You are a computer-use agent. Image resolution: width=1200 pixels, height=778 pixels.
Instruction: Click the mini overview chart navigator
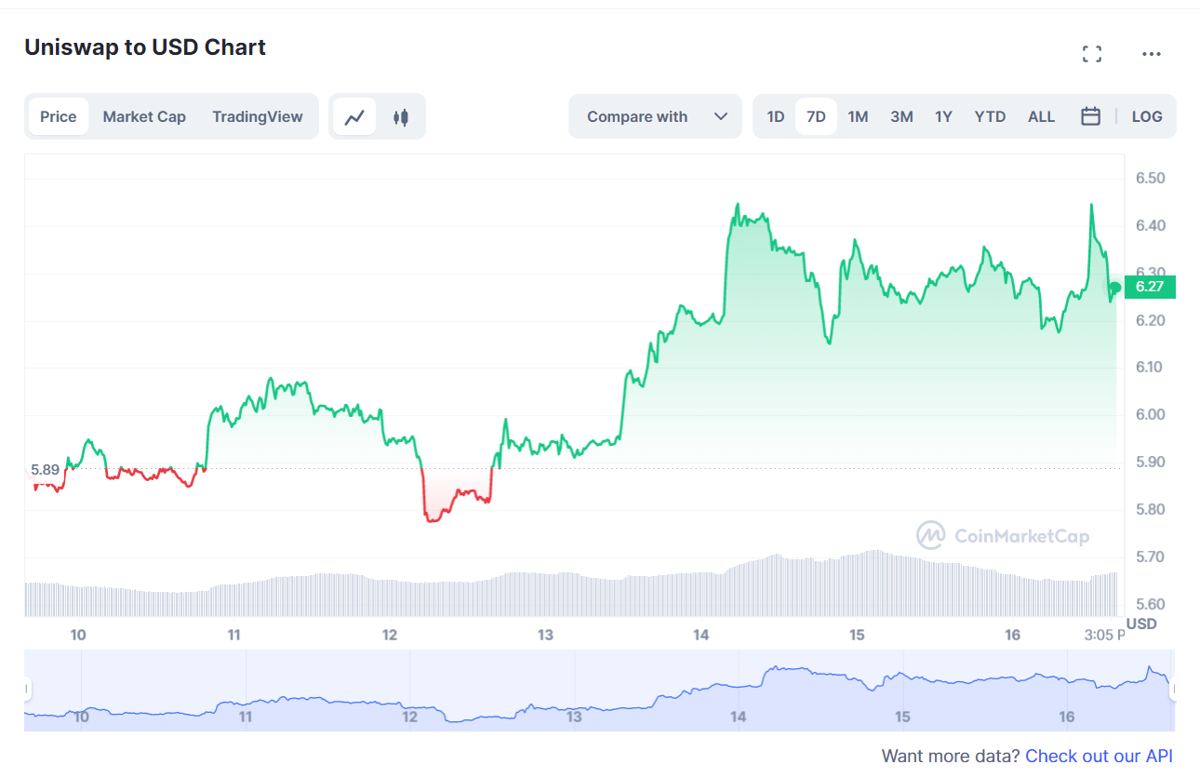click(600, 690)
